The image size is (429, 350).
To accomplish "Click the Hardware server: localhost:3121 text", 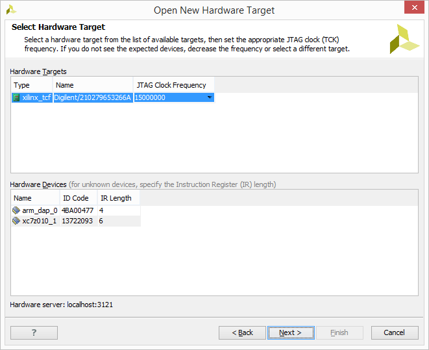I will point(61,305).
